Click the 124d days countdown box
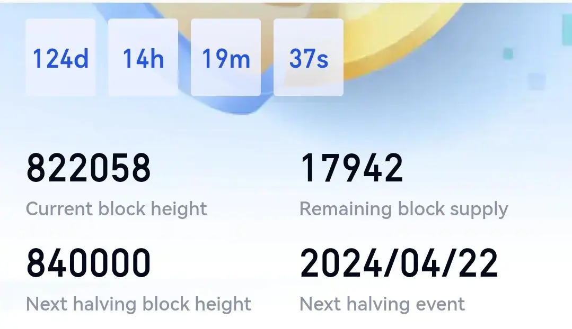Viewport: 572px width, 329px height. [x=60, y=58]
